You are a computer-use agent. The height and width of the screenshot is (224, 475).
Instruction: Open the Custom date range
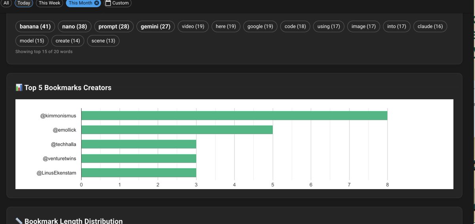117,3
